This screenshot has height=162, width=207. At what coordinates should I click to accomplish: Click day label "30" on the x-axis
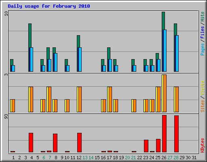coord(188,158)
